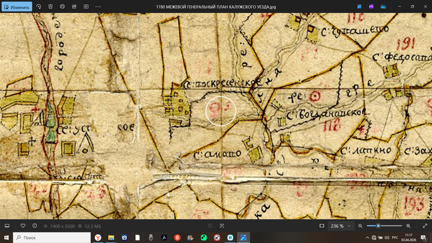This screenshot has height=243, width=432.
Task: Click the OneDrive cloud icon in the title bar
Action: (x=383, y=6)
